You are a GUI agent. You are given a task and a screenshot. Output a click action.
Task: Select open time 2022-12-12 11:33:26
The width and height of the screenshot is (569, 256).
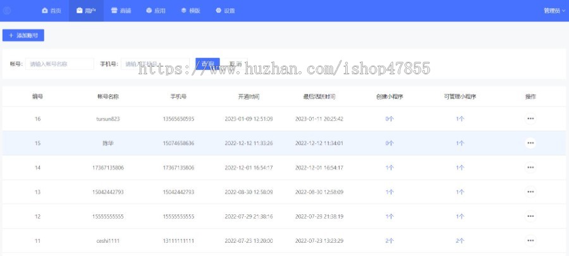(x=248, y=143)
